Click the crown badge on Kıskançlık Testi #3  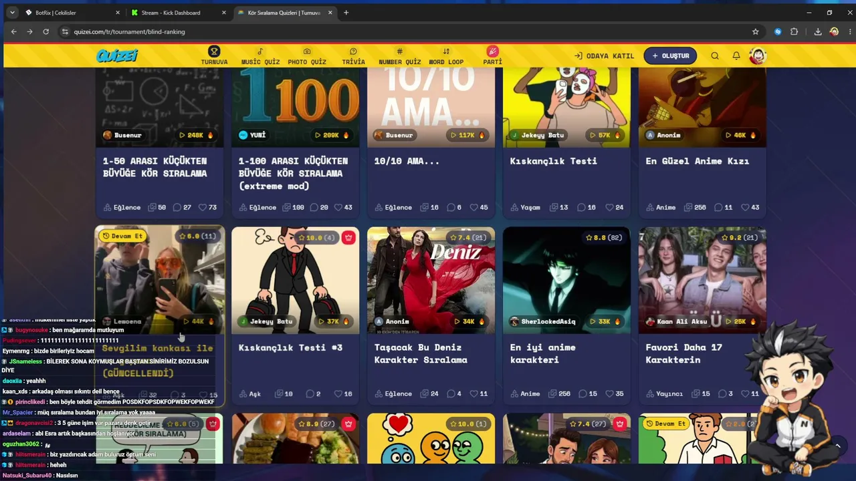[x=348, y=238]
